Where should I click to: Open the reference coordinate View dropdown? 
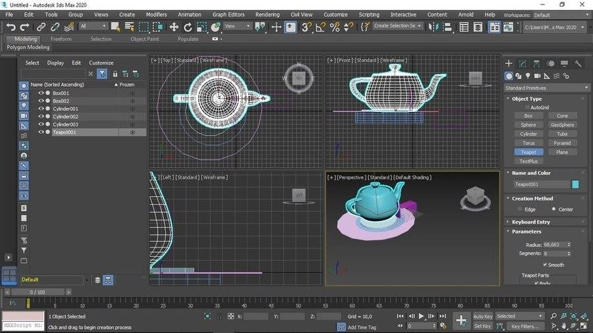[x=237, y=26]
